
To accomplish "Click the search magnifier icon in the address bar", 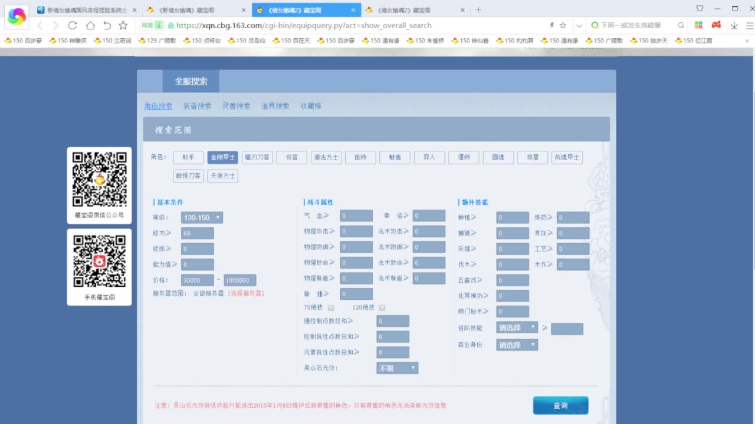I will pos(680,25).
